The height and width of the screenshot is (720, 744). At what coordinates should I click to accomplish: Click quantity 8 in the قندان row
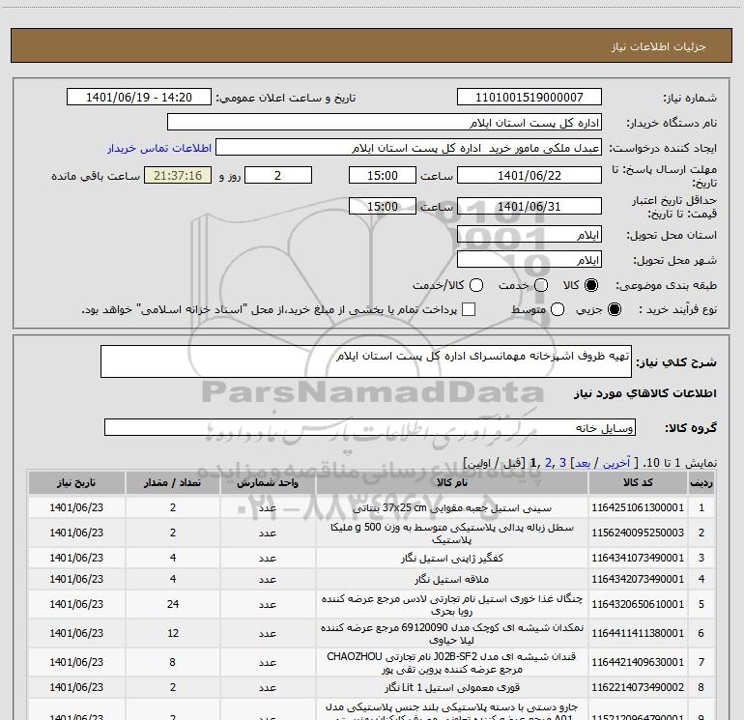pyautogui.click(x=173, y=662)
